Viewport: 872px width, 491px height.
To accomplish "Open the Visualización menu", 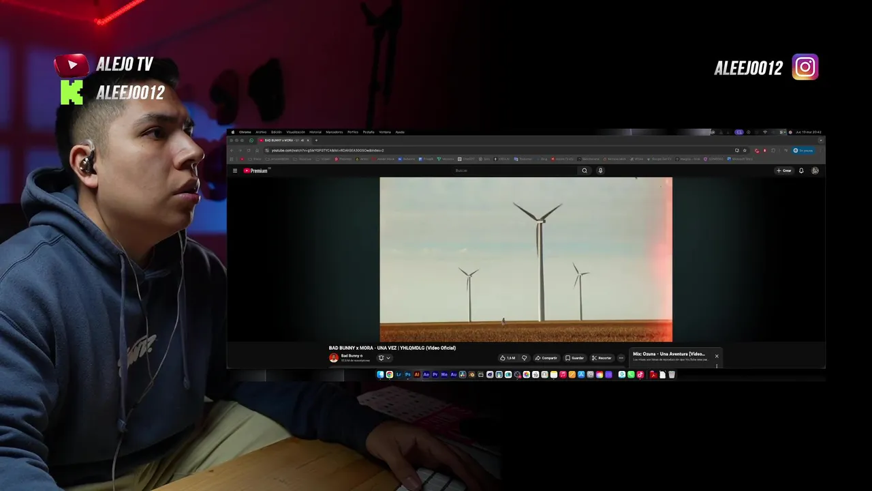I will [296, 132].
